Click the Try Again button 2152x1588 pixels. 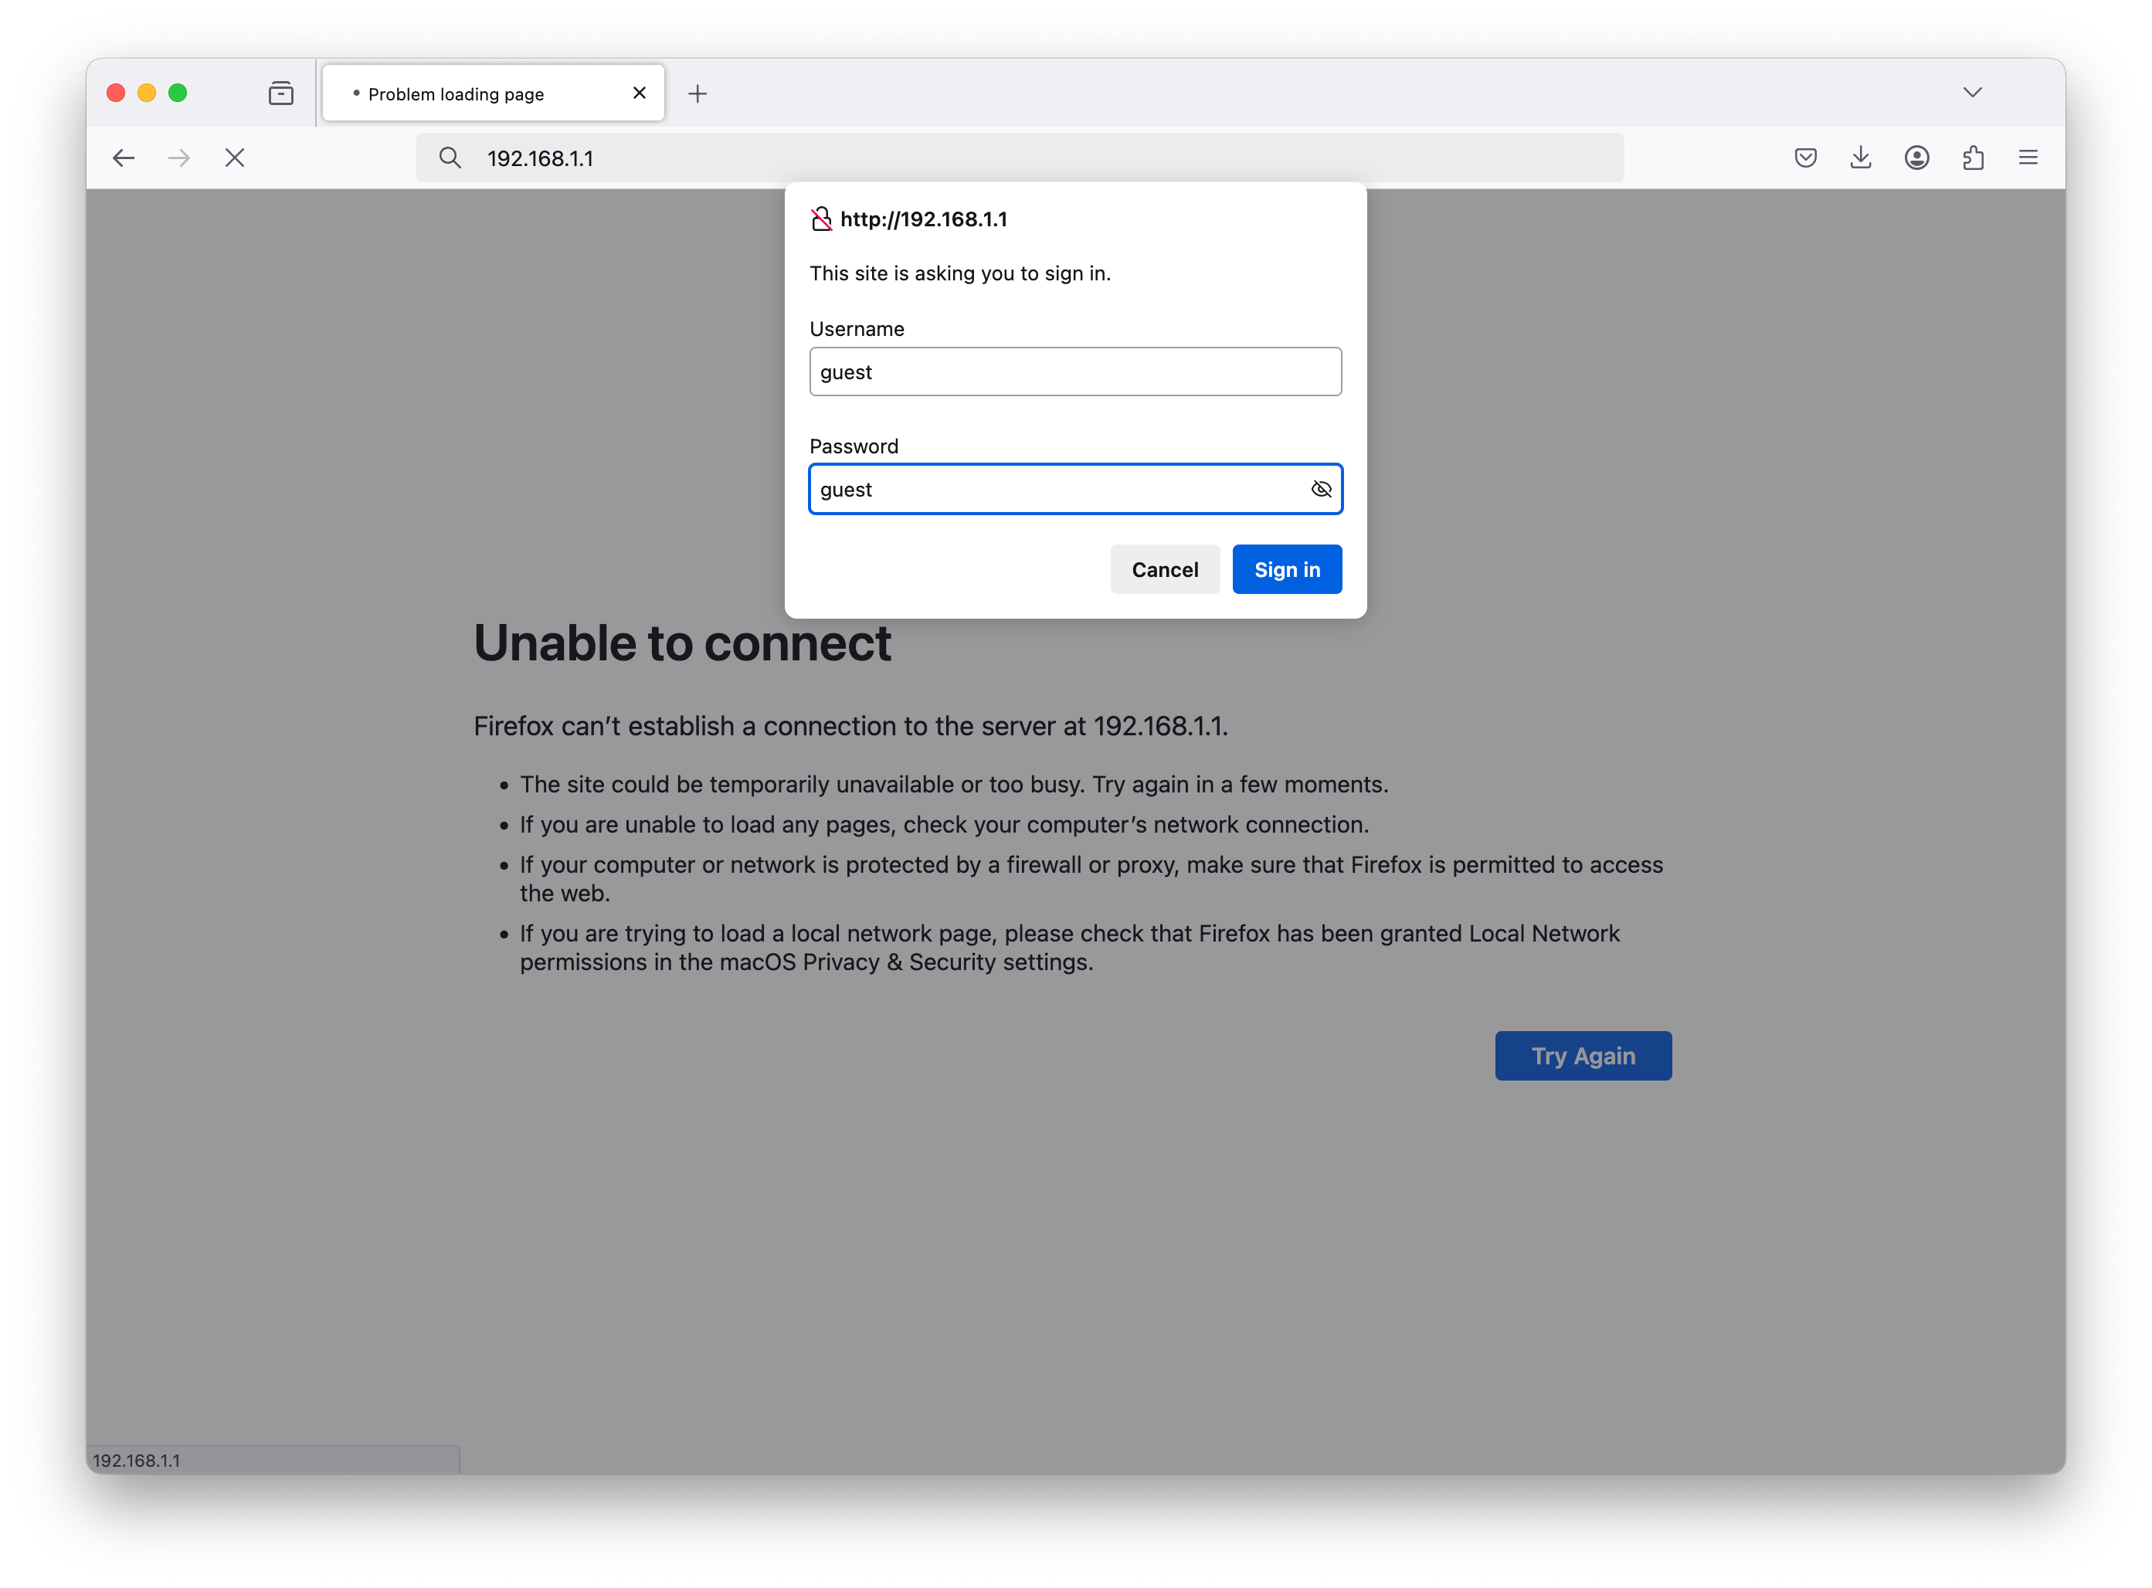1583,1056
